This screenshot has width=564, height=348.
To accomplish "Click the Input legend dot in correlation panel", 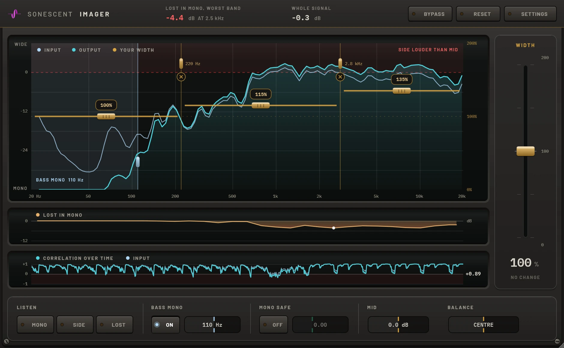I will [x=128, y=258].
